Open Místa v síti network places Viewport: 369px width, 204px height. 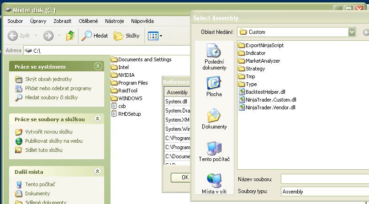(214, 184)
